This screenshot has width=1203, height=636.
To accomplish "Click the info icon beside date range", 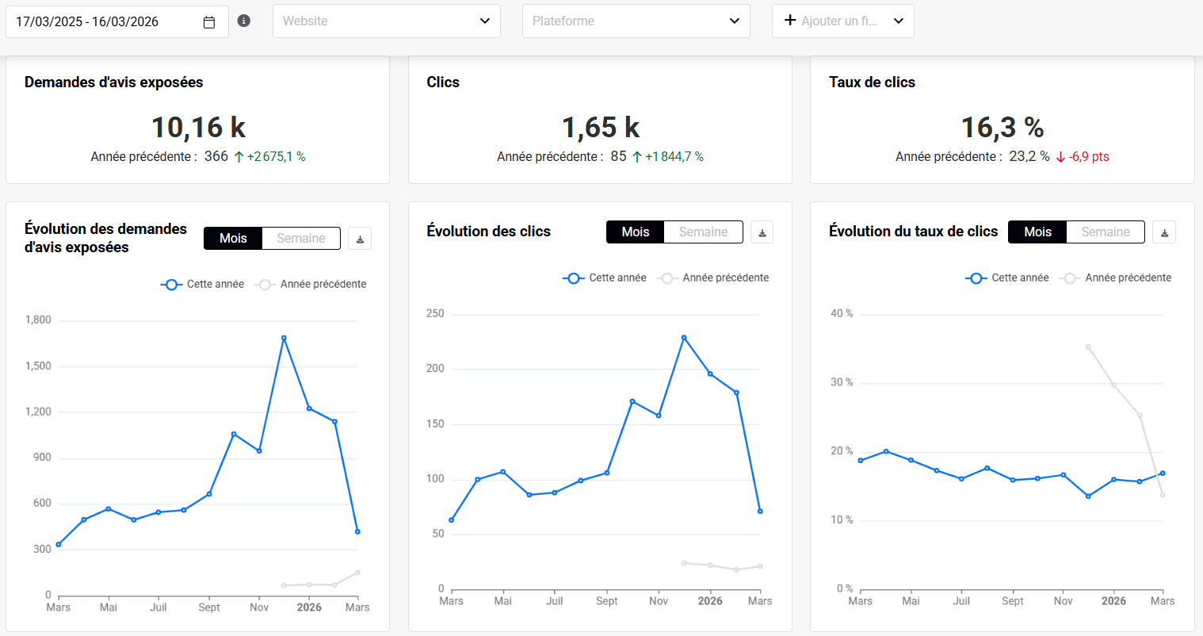I will [x=244, y=21].
